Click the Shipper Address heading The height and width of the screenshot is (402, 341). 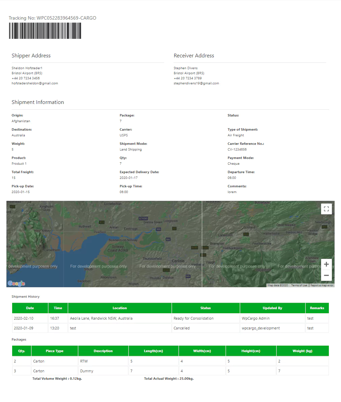31,56
